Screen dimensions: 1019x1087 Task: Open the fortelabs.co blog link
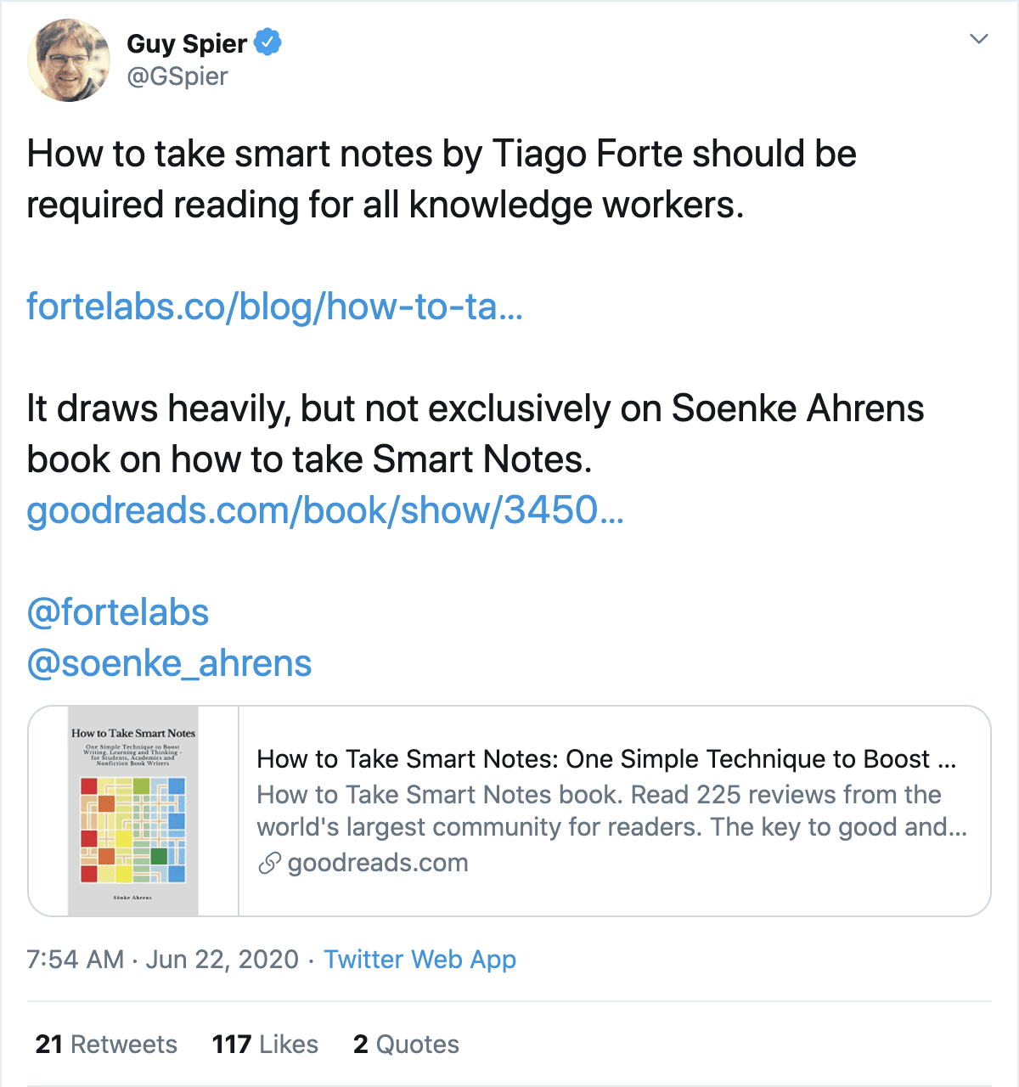click(x=274, y=307)
